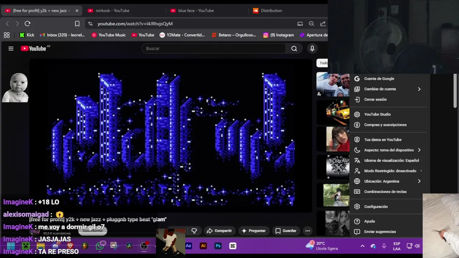This screenshot has height=258, width=459.
Task: Click the Preguntar button under the video
Action: click(x=254, y=231)
